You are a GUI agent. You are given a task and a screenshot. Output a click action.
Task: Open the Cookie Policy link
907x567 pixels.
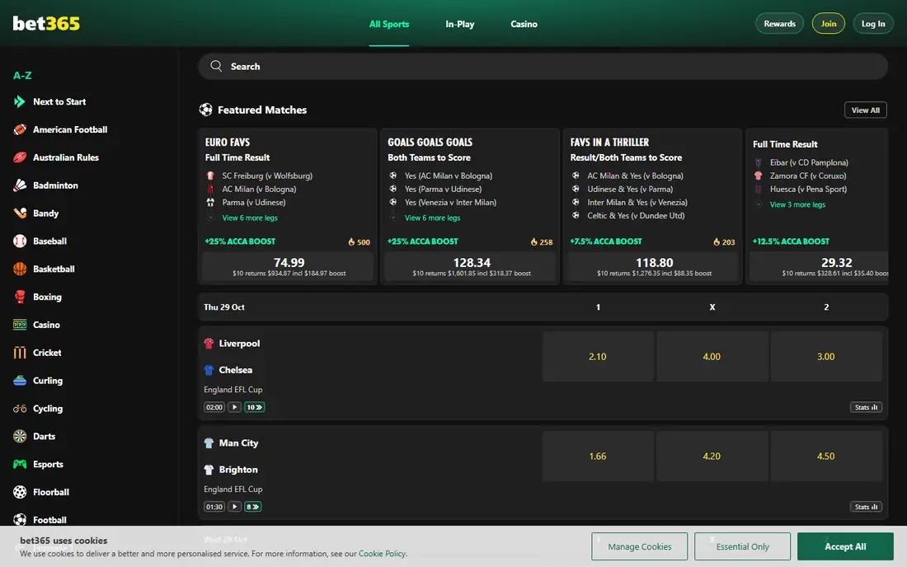(382, 553)
